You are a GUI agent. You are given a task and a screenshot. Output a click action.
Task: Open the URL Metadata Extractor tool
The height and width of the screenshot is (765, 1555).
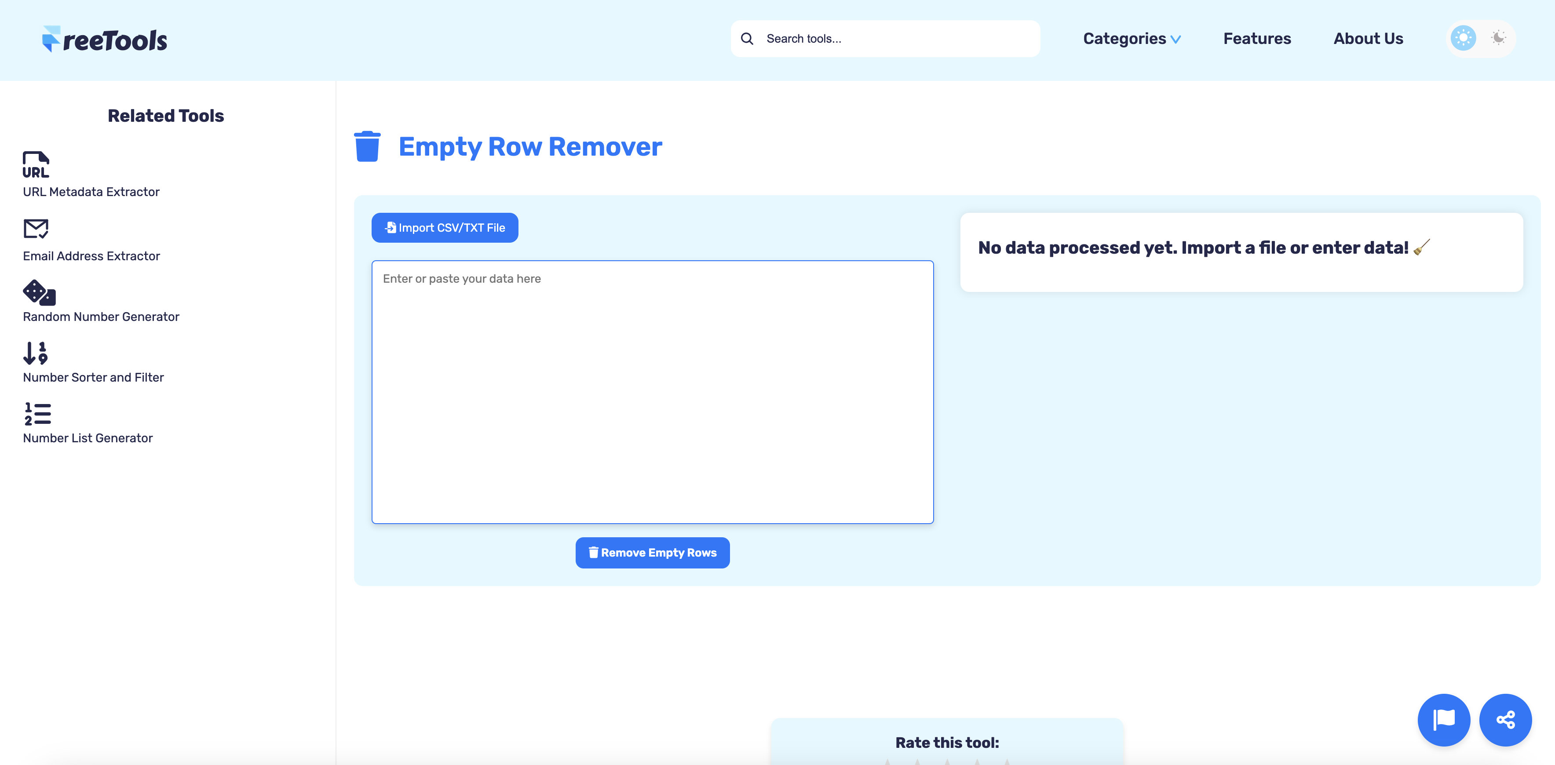click(x=91, y=191)
